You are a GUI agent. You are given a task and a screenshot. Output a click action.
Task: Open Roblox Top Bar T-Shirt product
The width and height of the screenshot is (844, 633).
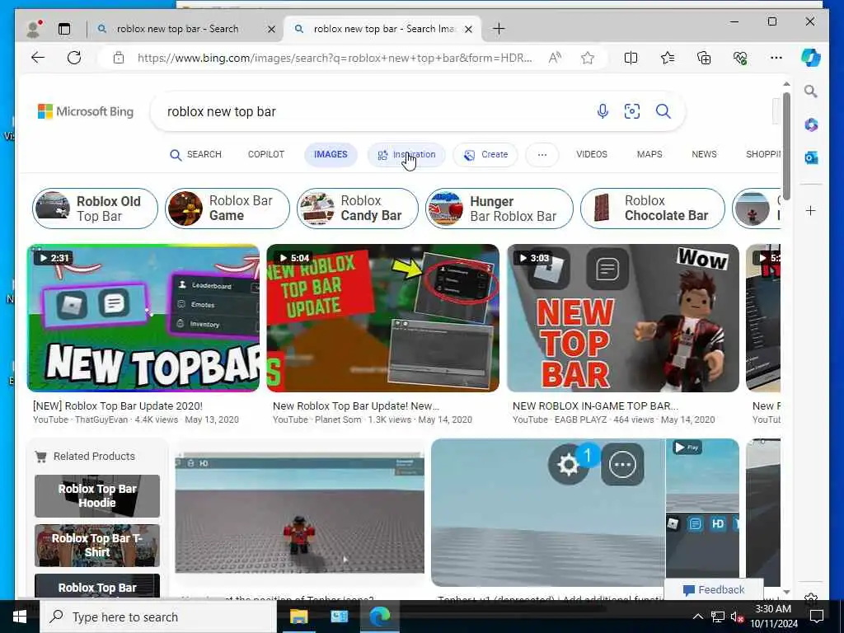pos(97,546)
